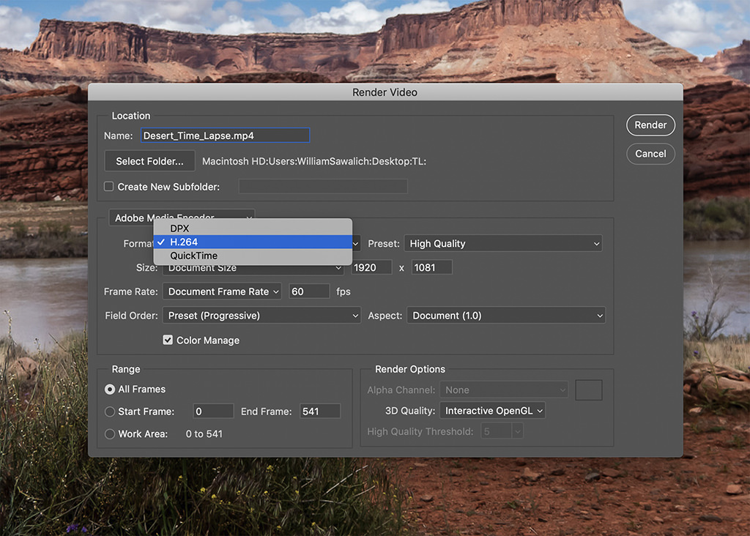The width and height of the screenshot is (750, 536).
Task: Choose H.264 in the format list
Action: tap(253, 242)
